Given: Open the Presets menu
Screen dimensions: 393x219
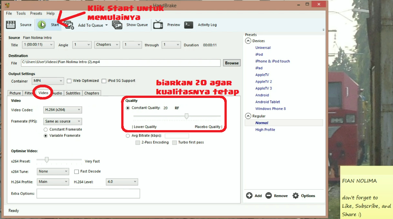Looking at the screenshot, I should pos(36,14).
